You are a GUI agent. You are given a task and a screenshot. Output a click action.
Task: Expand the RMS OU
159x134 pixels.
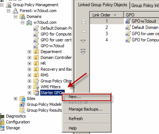click(x=29, y=75)
